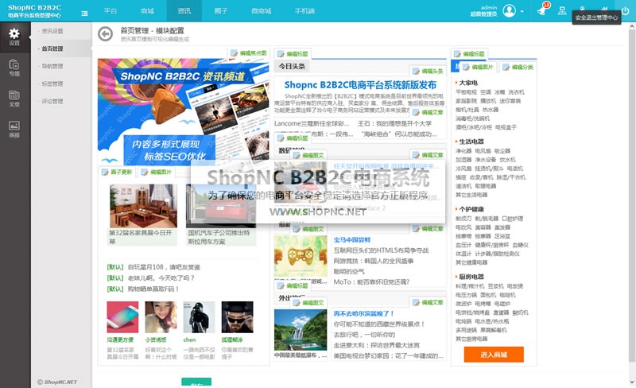This screenshot has width=636, height=388.
Task: Open 导航管理 in the submenu
Action: pos(52,66)
